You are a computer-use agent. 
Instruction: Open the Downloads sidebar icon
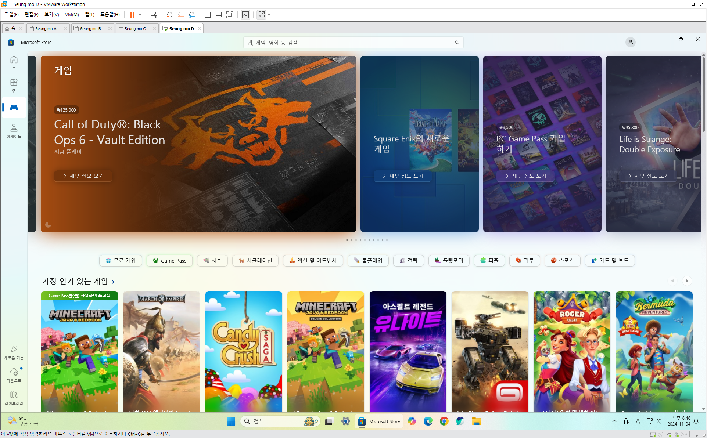click(x=14, y=374)
